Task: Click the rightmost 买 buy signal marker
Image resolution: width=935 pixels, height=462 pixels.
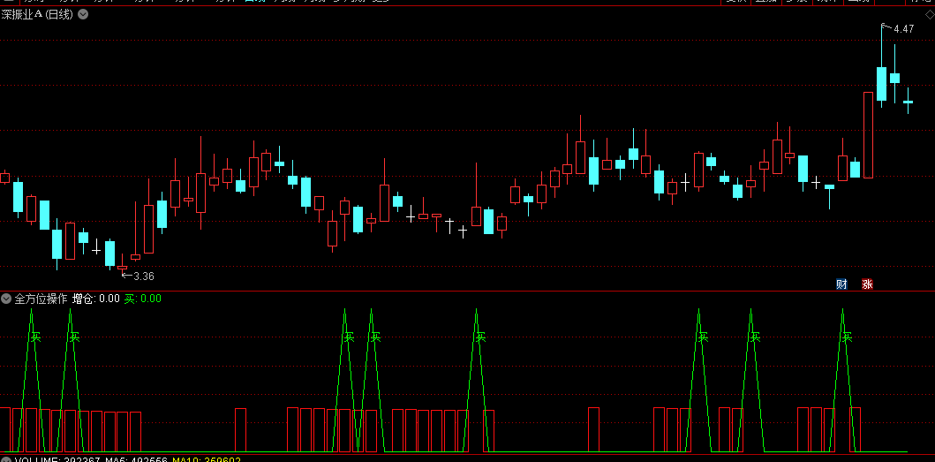Action: [847, 337]
